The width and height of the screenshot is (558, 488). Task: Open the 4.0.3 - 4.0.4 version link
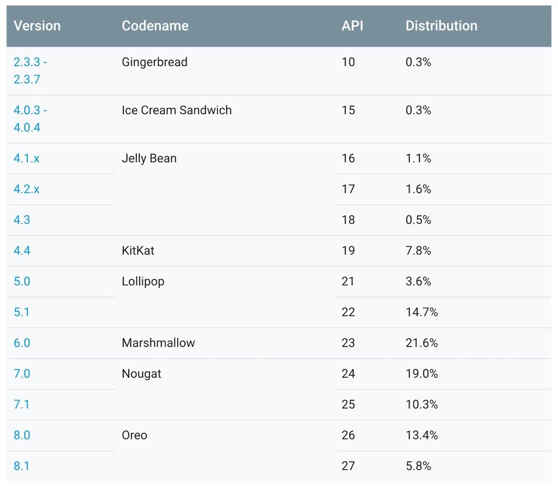[30, 111]
